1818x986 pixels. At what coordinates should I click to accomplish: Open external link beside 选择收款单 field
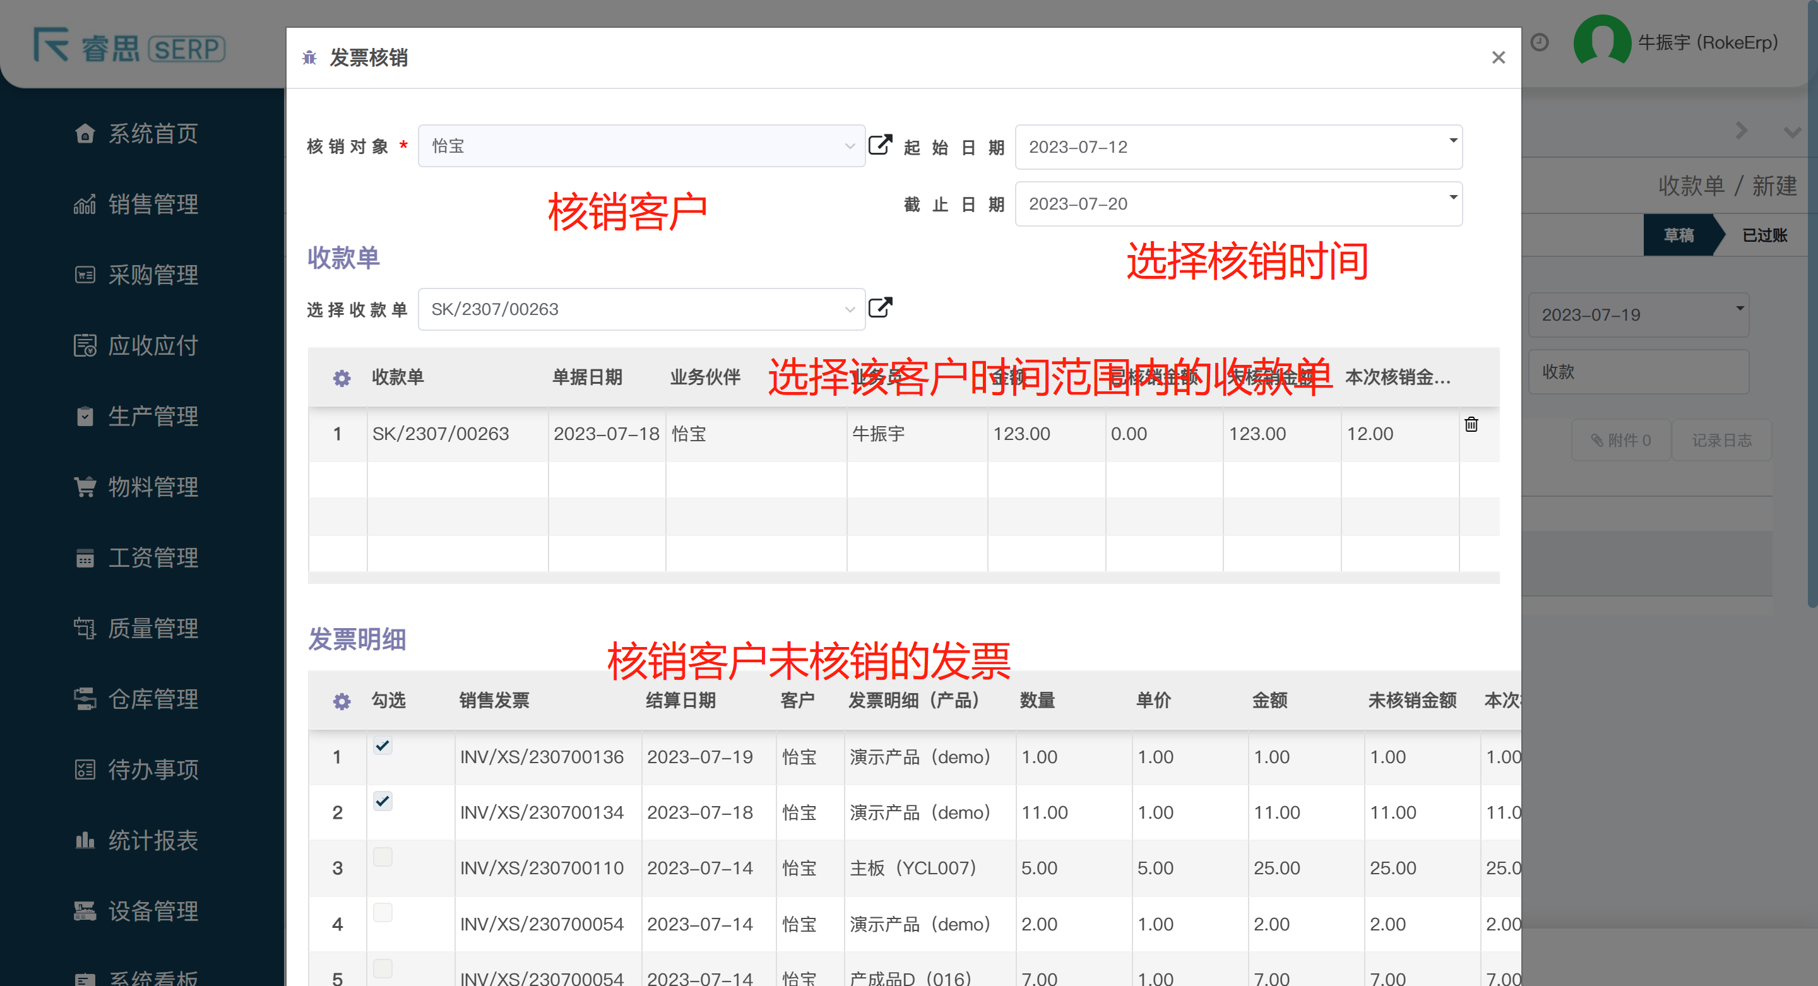pyautogui.click(x=879, y=307)
